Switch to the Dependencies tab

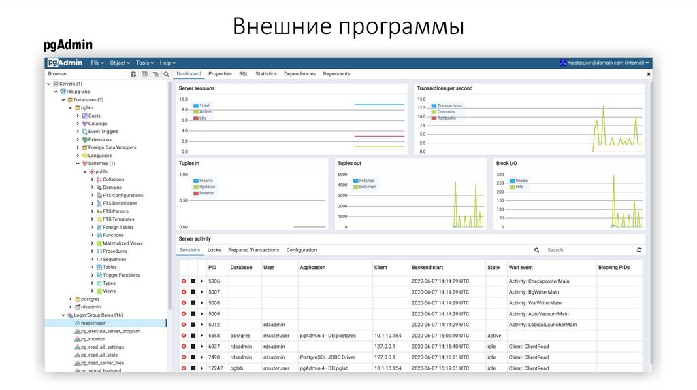click(299, 74)
